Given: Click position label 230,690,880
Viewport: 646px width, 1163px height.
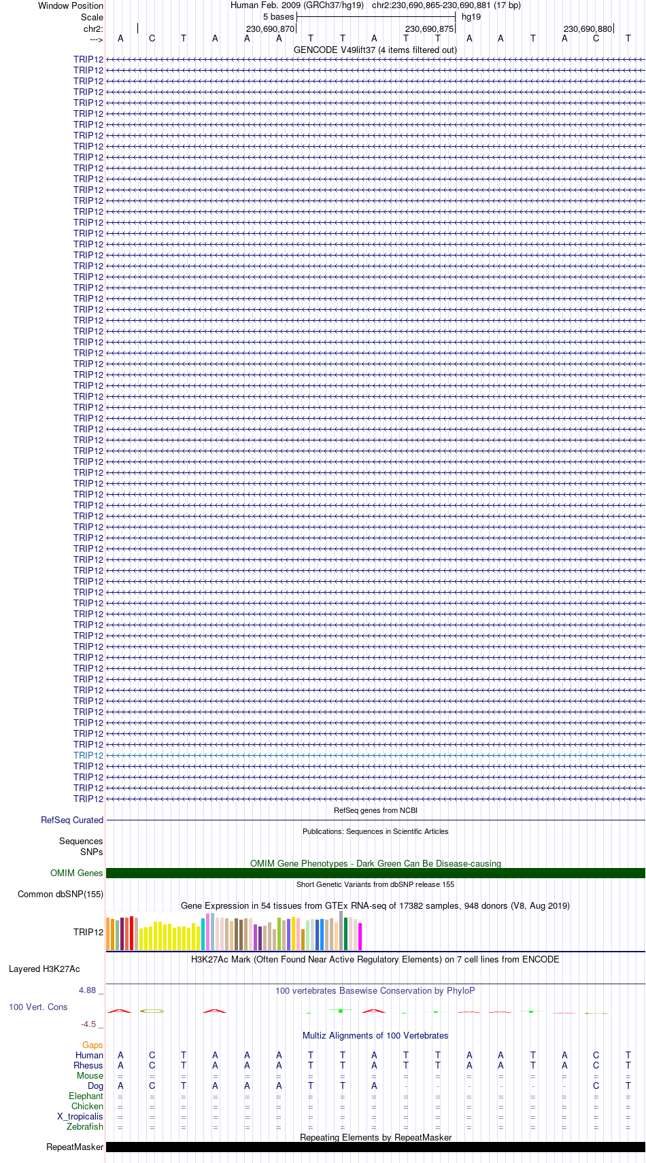Looking at the screenshot, I should coord(588,29).
